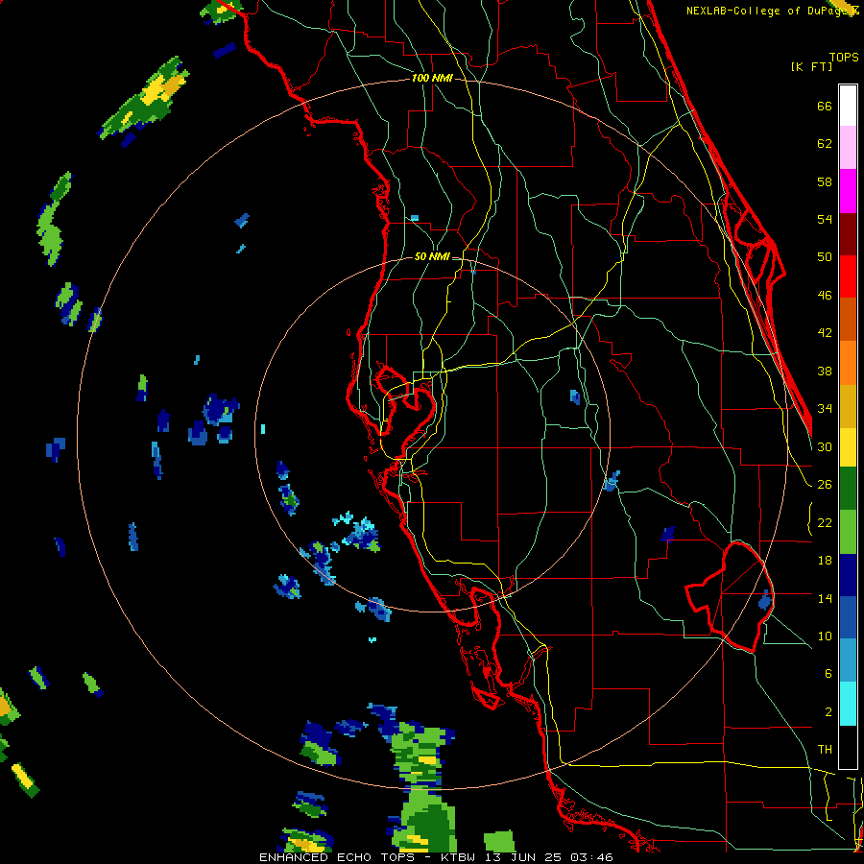Image resolution: width=864 pixels, height=864 pixels.
Task: Click the 62 label on the scale
Action: click(825, 143)
